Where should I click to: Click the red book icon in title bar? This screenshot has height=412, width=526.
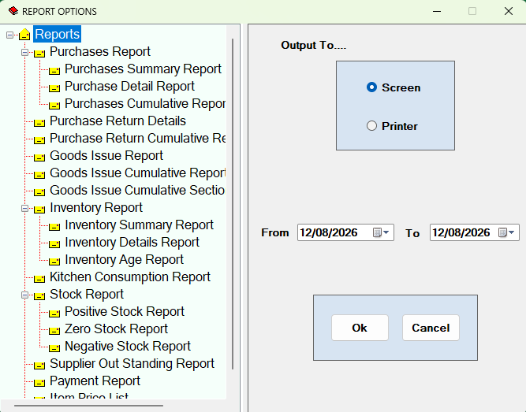tap(13, 11)
